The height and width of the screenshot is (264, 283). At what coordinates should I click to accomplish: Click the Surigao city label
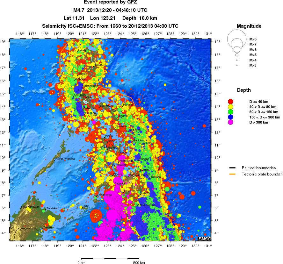pyautogui.click(x=144, y=159)
